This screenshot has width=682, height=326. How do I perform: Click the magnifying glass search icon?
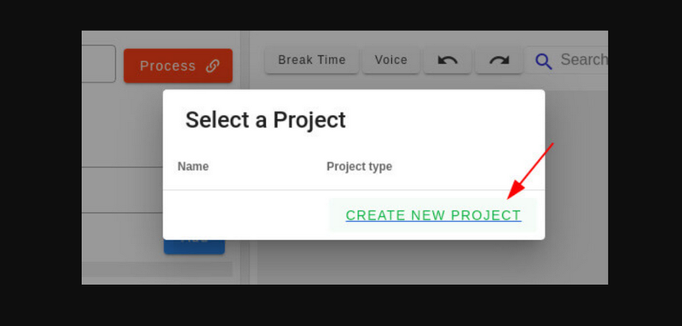544,61
